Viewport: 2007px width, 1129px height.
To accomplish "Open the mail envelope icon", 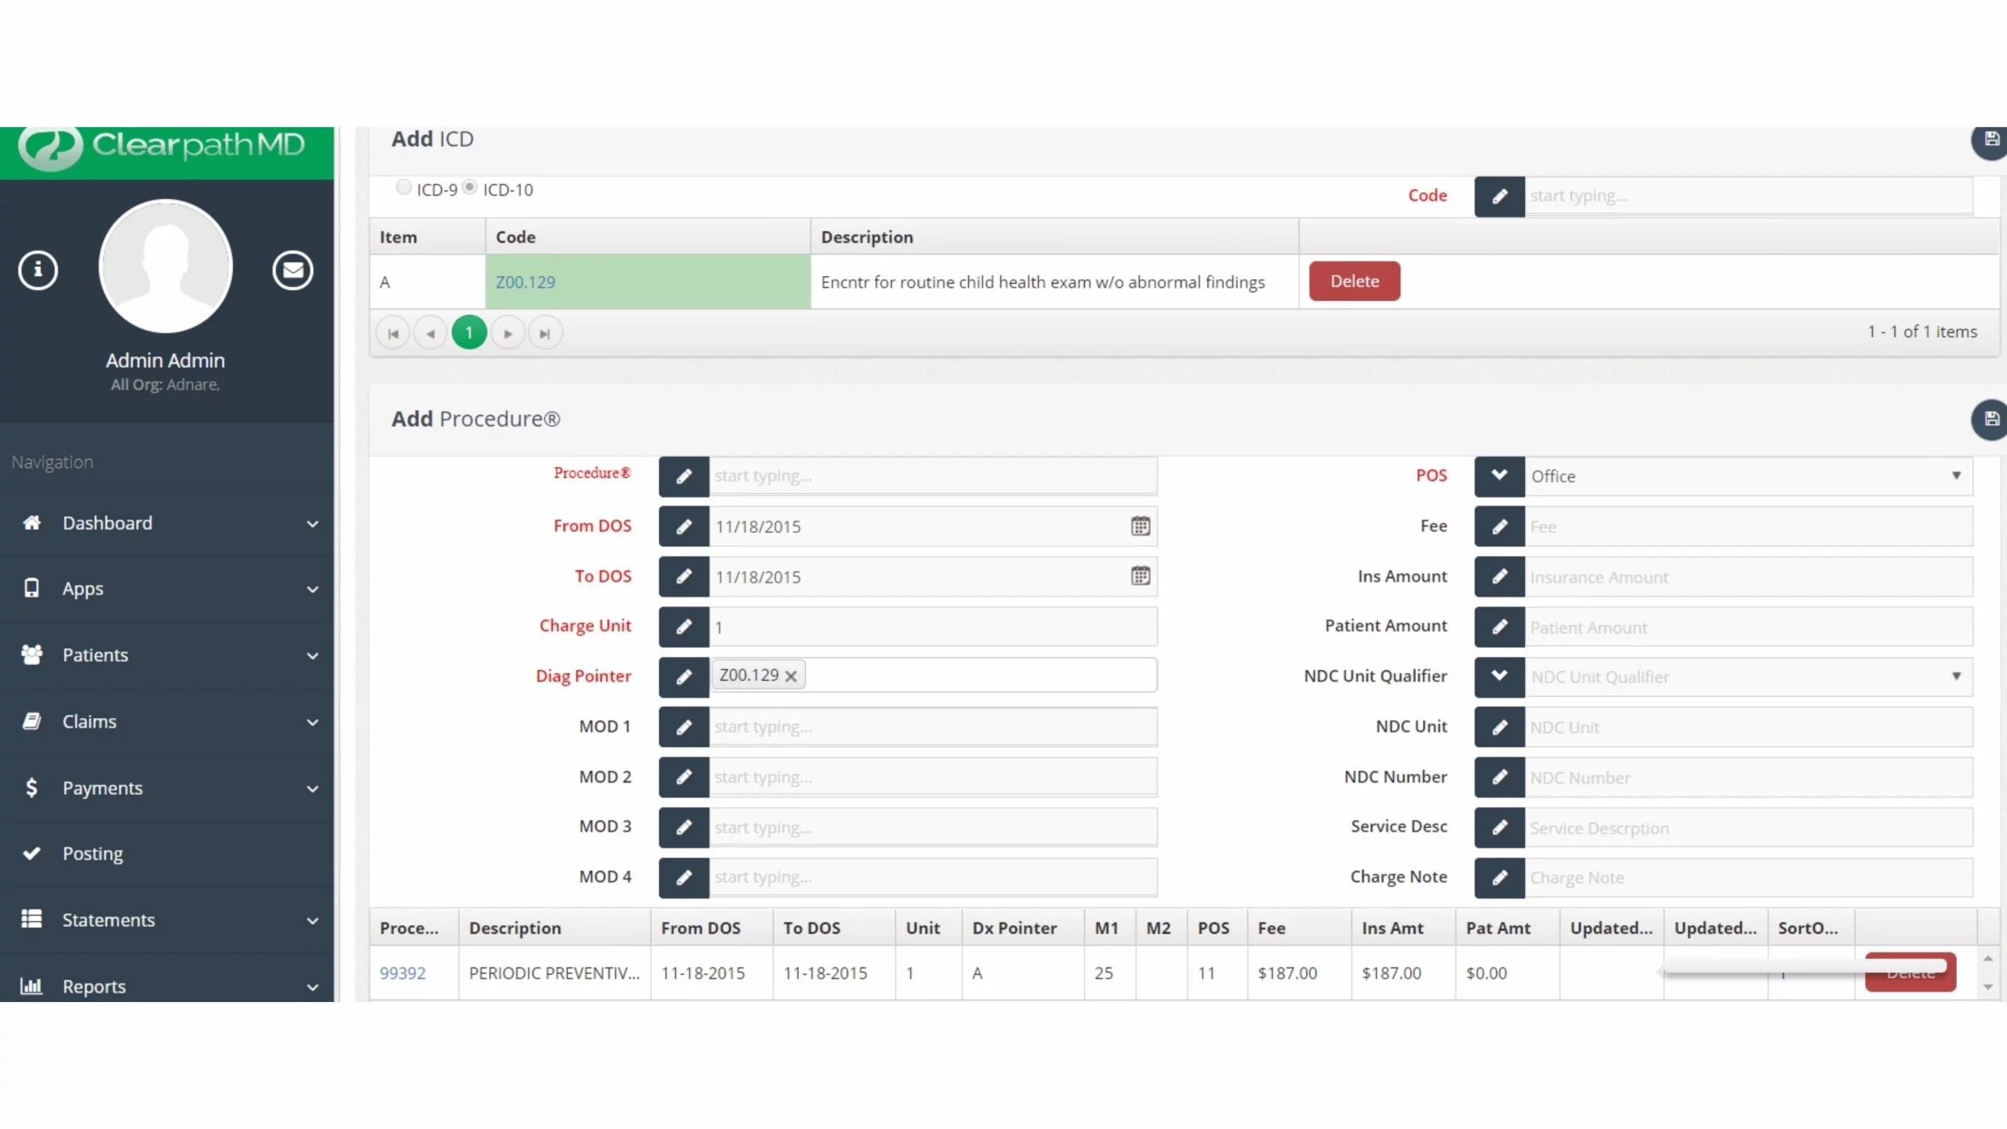I will click(x=292, y=270).
